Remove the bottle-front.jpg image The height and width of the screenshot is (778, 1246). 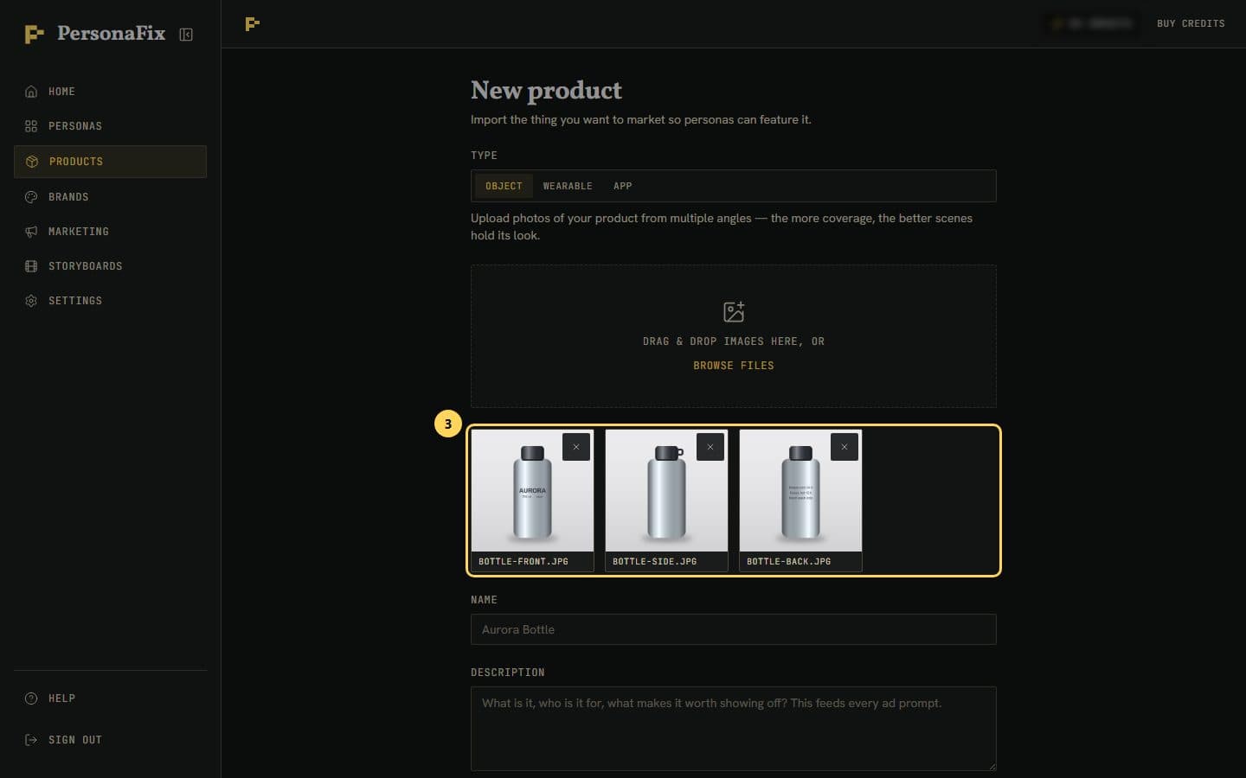click(576, 447)
